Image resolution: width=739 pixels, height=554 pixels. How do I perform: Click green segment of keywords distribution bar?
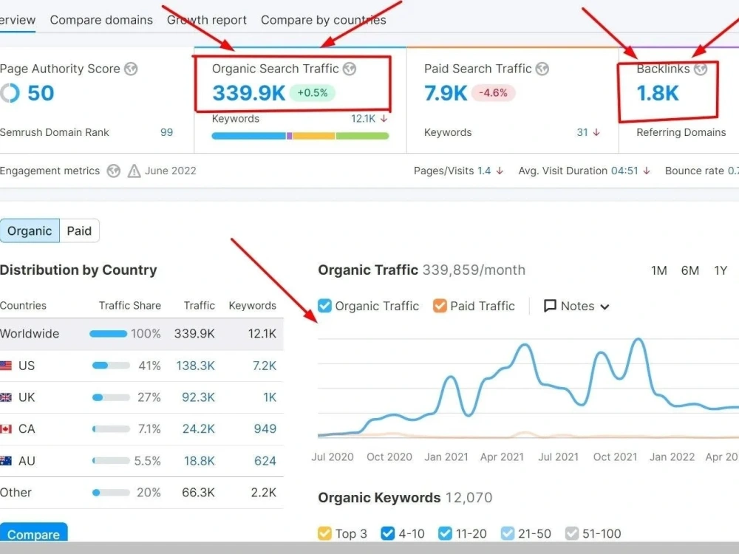362,136
